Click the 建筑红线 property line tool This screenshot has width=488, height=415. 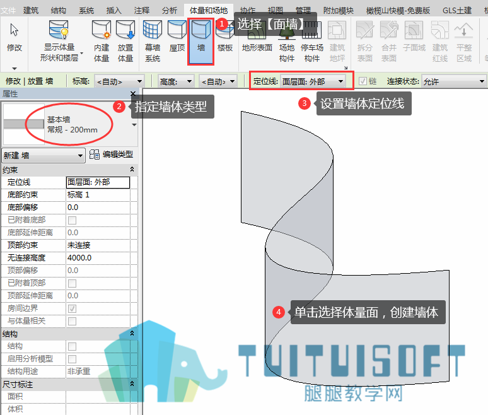coord(440,42)
